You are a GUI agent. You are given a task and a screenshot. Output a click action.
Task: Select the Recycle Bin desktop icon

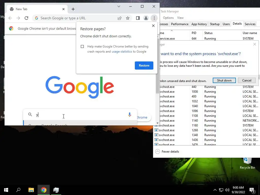247,163
